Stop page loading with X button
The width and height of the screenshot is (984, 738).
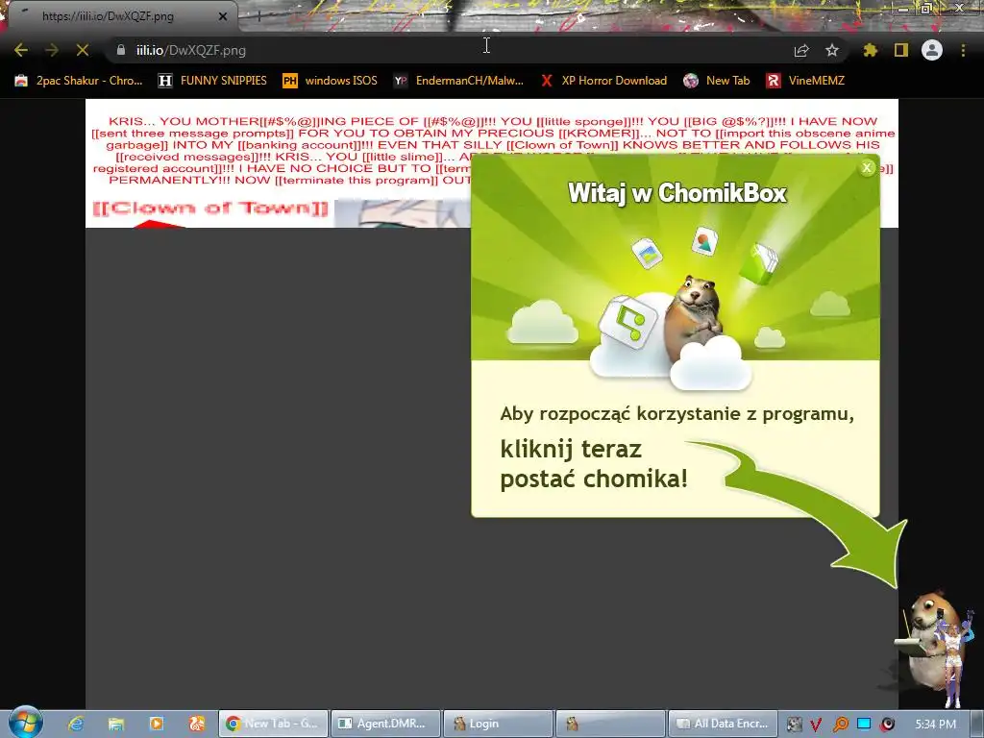tap(83, 50)
